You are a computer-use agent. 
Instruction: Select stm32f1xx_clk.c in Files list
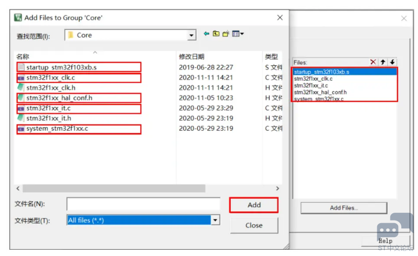(x=313, y=79)
